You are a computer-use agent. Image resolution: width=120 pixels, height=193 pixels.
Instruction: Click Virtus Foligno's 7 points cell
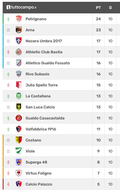(x=98, y=173)
